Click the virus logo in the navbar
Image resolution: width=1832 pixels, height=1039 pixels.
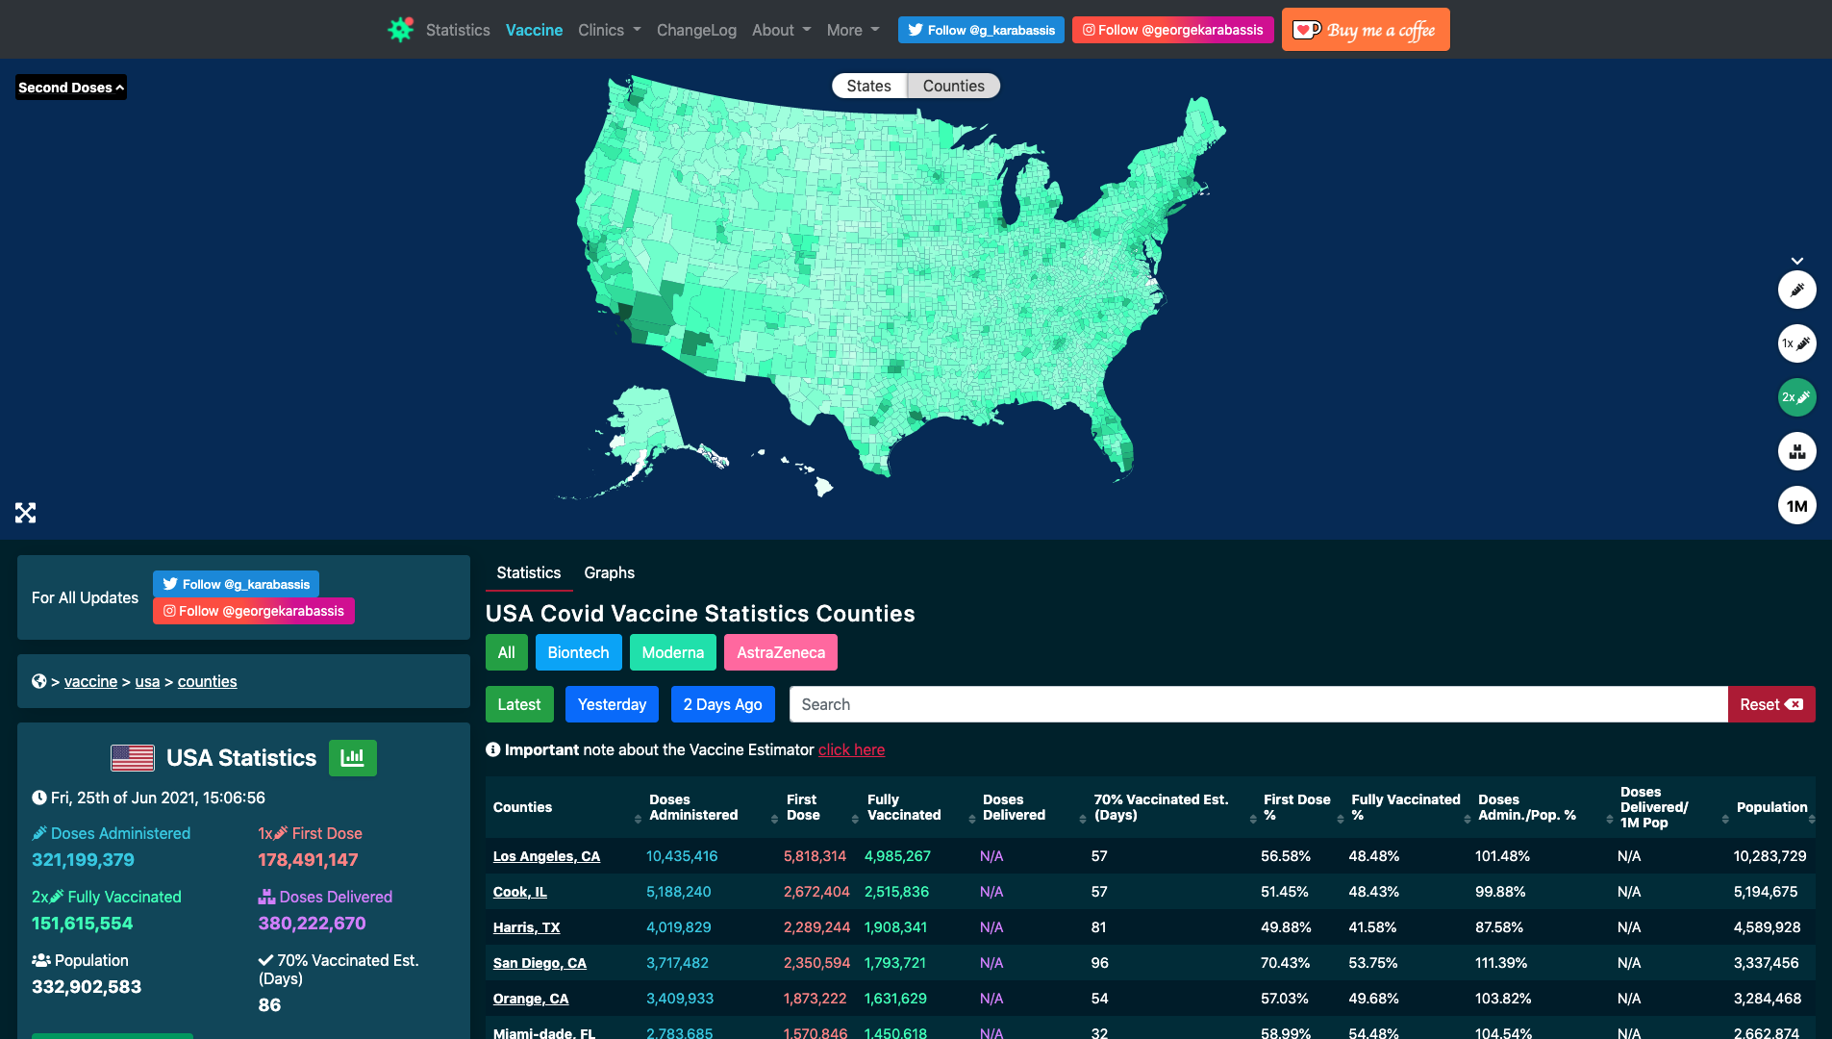pos(400,29)
